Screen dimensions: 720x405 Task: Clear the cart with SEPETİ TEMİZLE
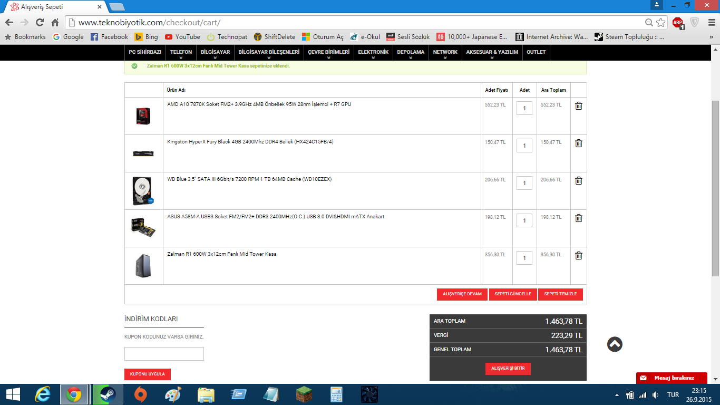pyautogui.click(x=560, y=294)
